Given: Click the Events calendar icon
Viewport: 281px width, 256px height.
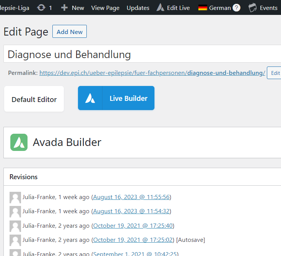Looking at the screenshot, I should tap(252, 8).
